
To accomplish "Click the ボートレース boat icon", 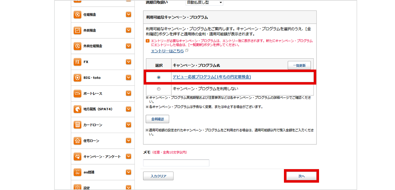I will pos(77,93).
